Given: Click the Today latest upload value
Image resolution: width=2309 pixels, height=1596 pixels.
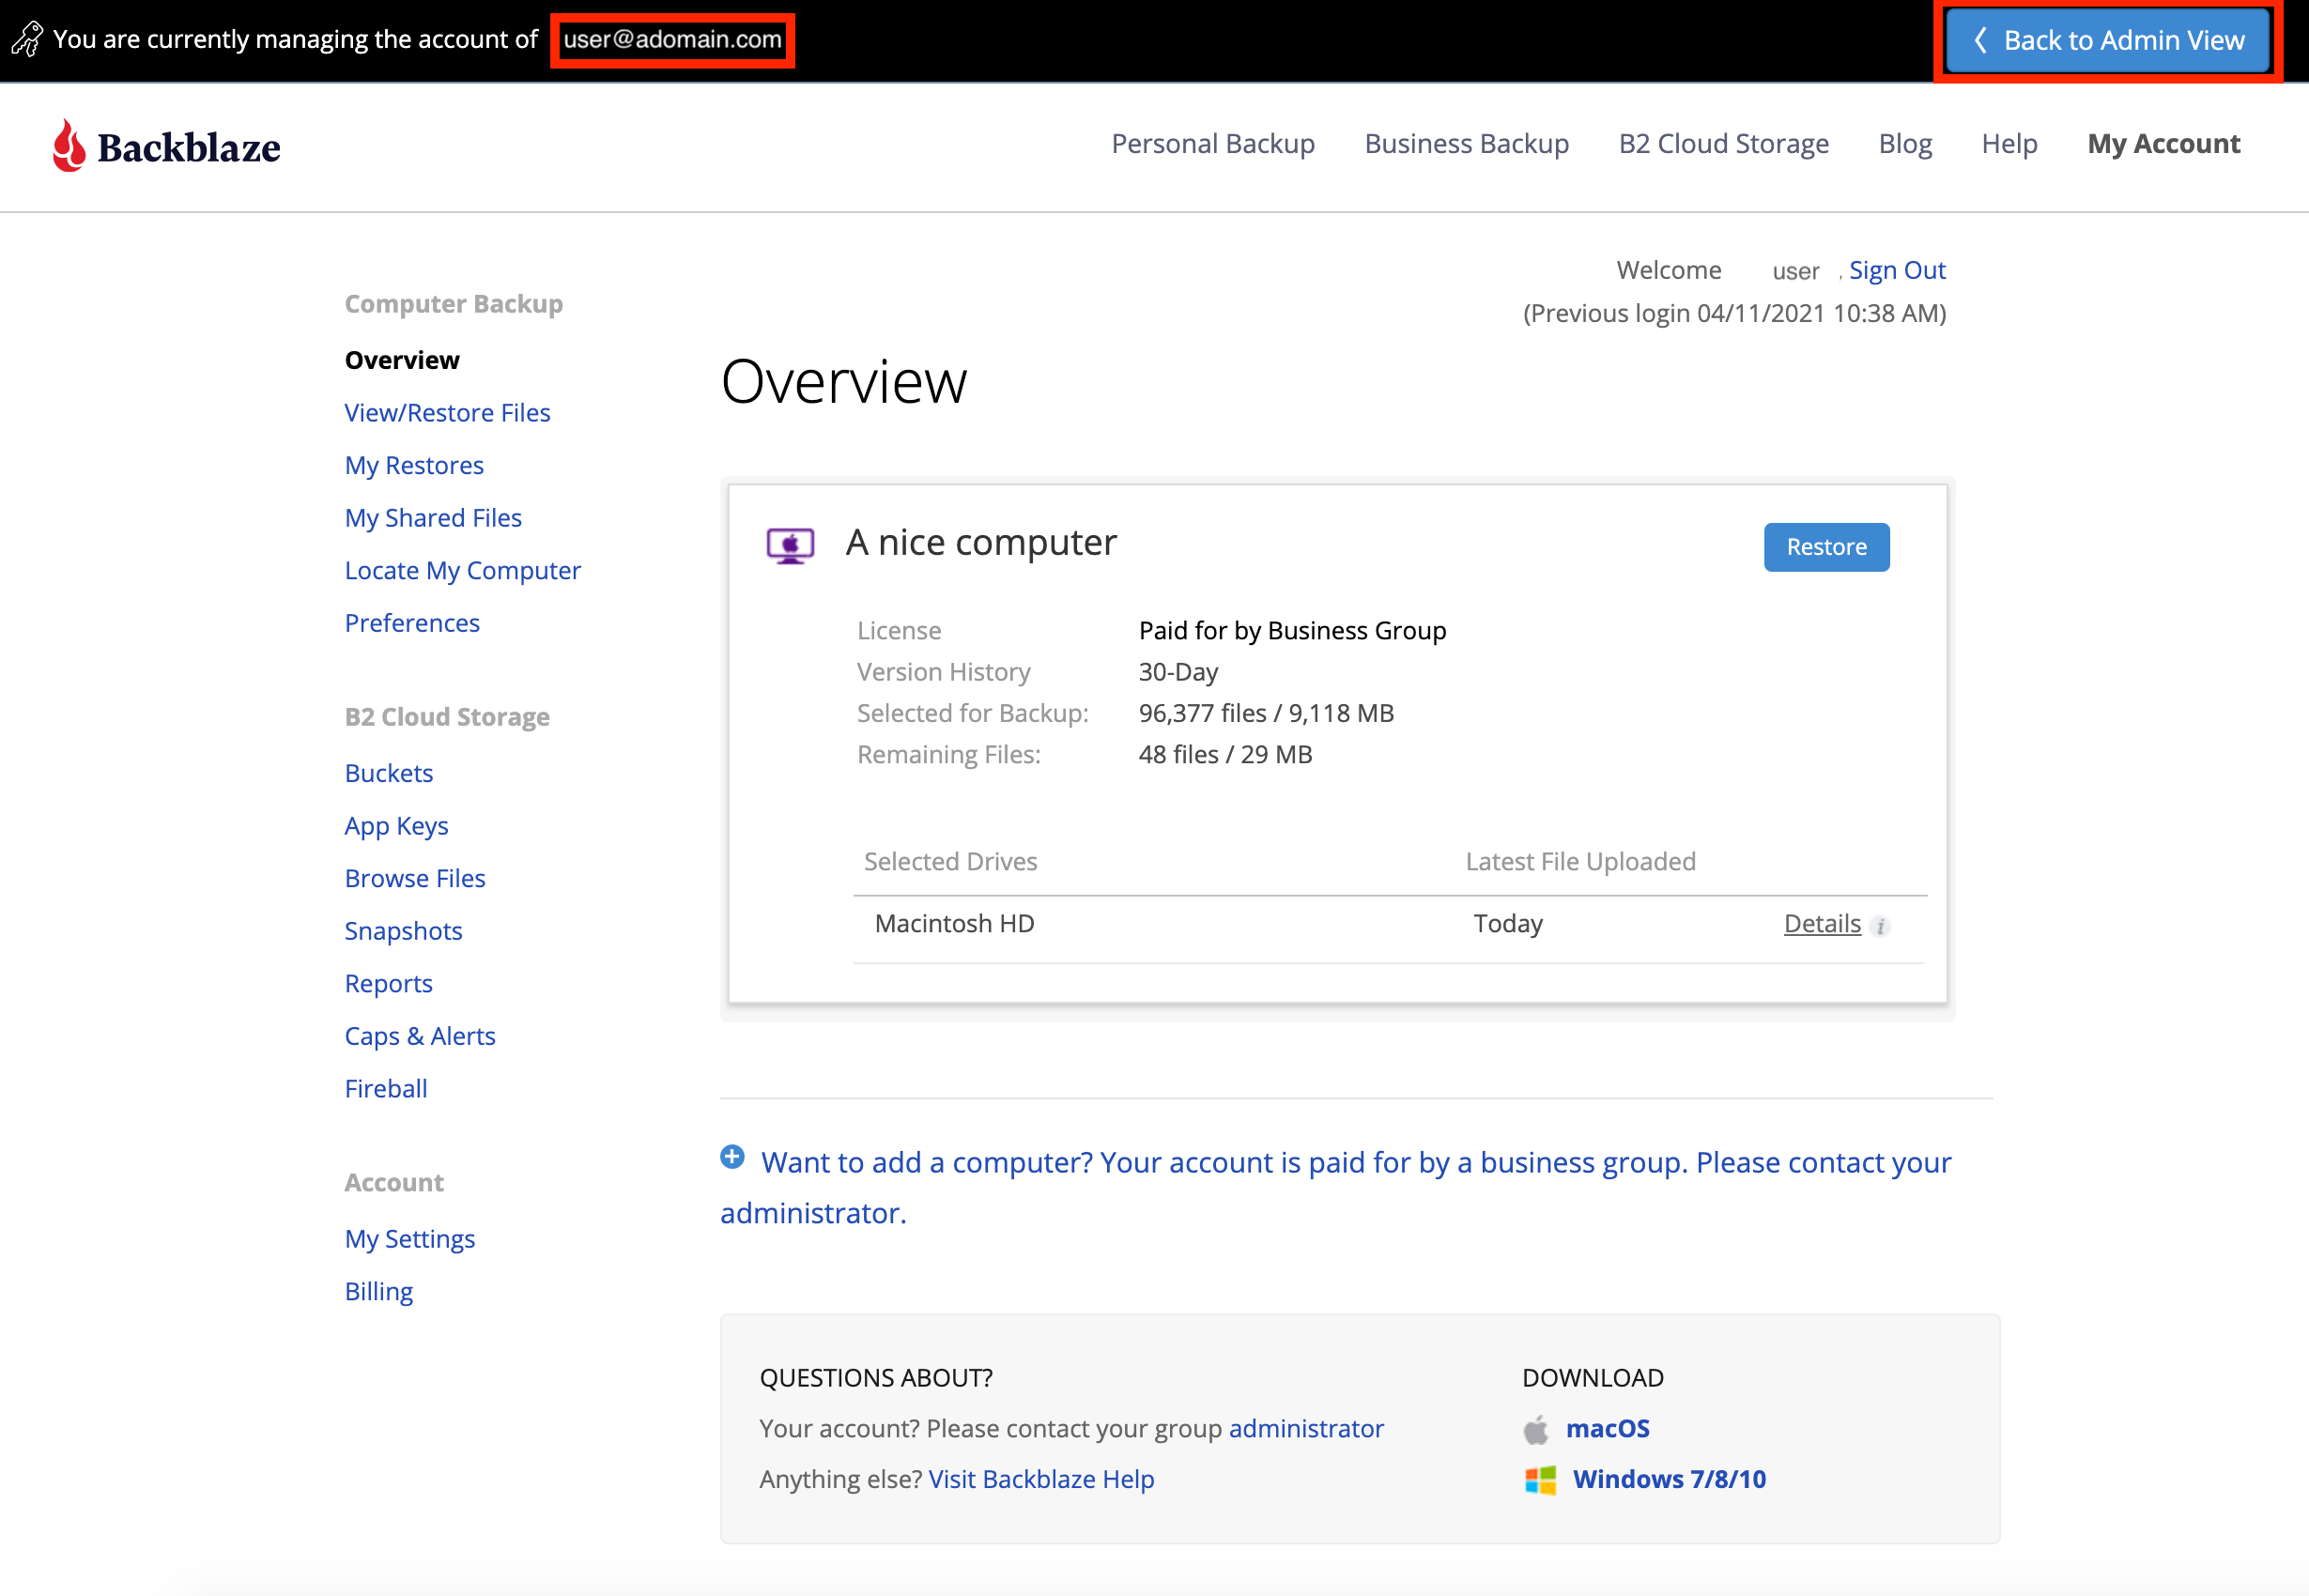Looking at the screenshot, I should (1508, 924).
